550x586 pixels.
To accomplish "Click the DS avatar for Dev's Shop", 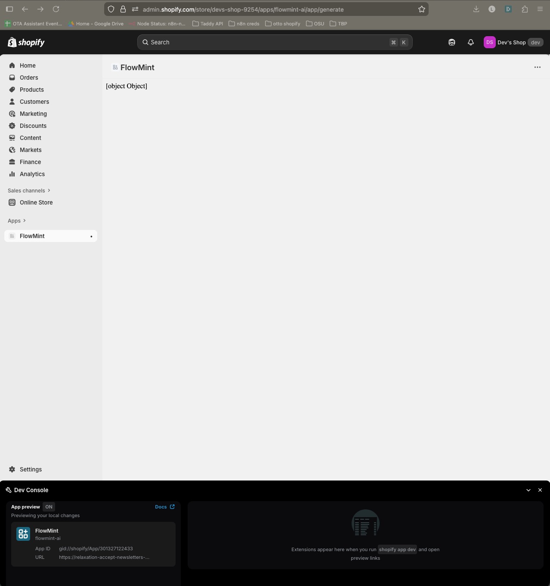I will 489,42.
